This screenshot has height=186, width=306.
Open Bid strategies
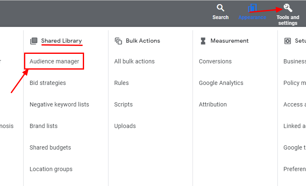pos(48,83)
